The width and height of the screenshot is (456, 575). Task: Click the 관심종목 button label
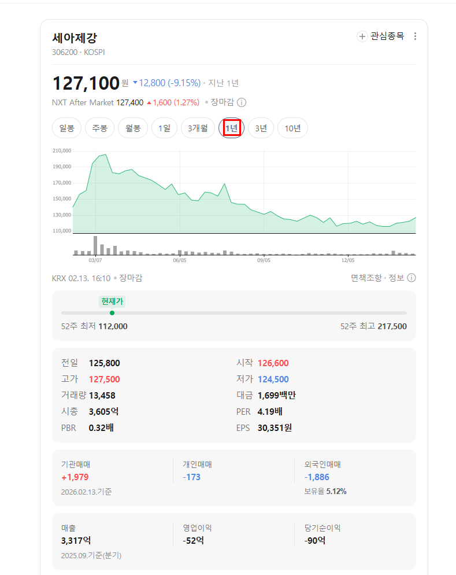(387, 36)
